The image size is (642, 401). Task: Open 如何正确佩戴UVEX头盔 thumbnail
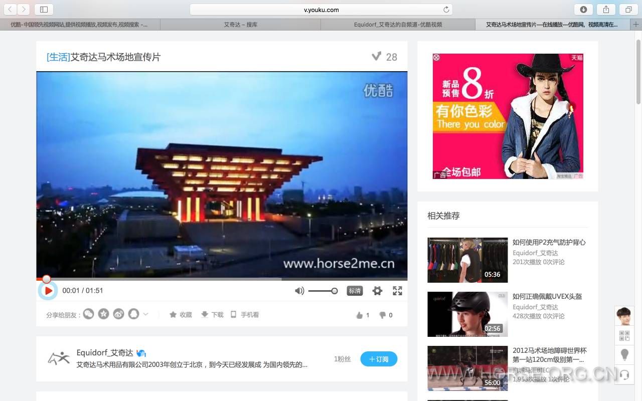coord(467,314)
